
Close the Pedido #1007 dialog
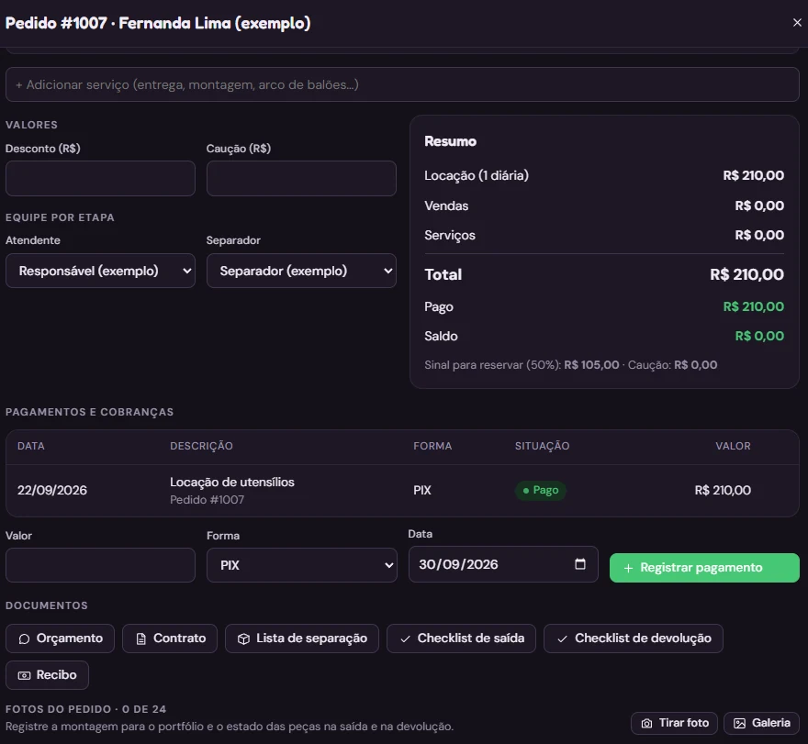point(797,23)
